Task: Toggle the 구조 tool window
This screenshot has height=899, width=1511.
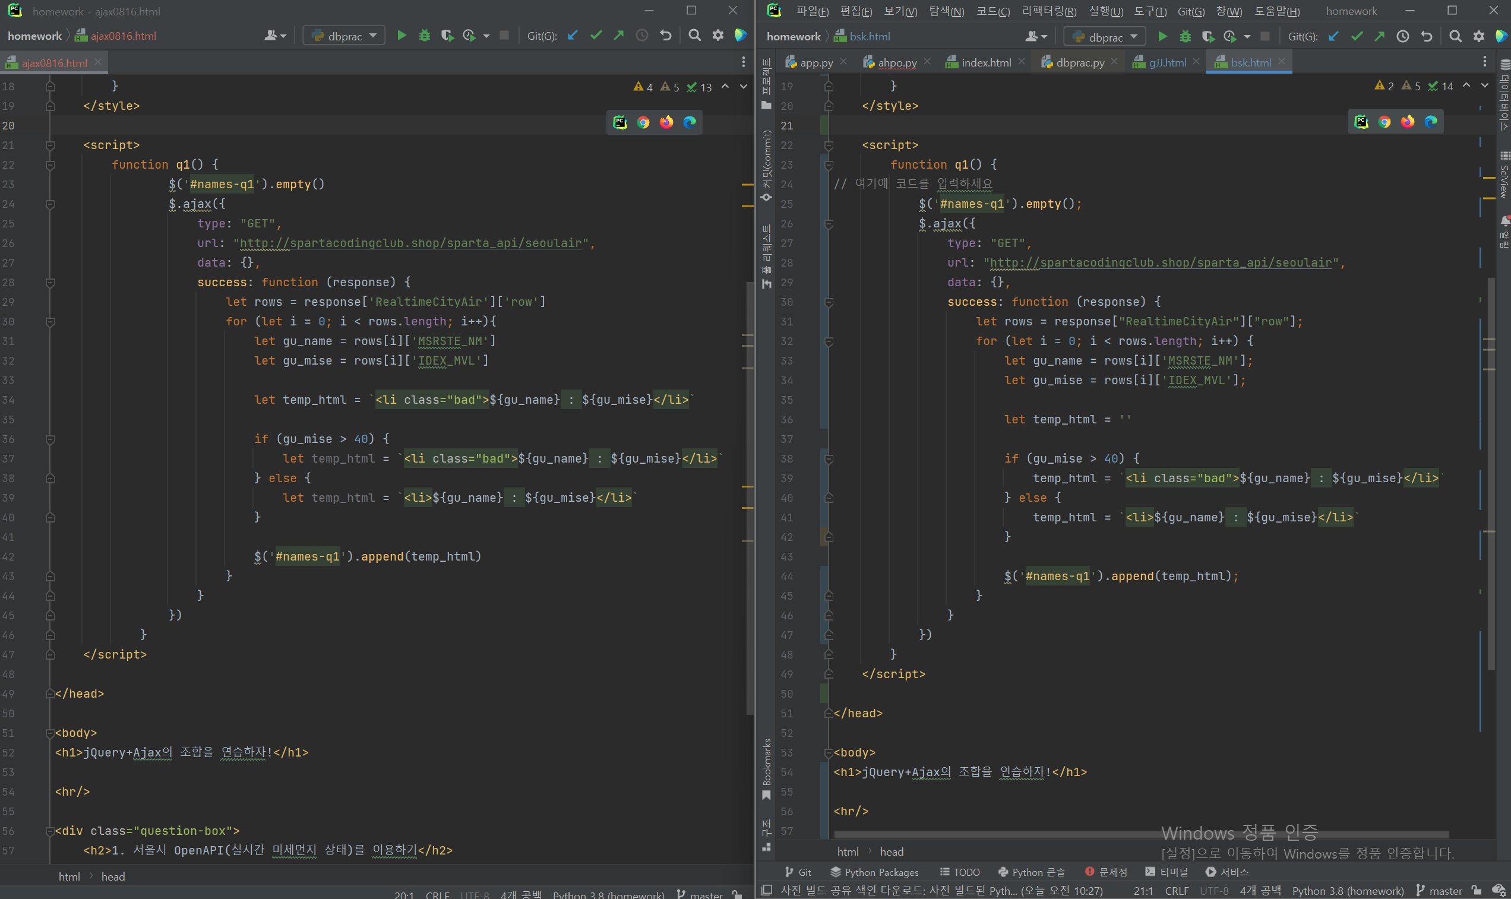Action: pos(766,835)
